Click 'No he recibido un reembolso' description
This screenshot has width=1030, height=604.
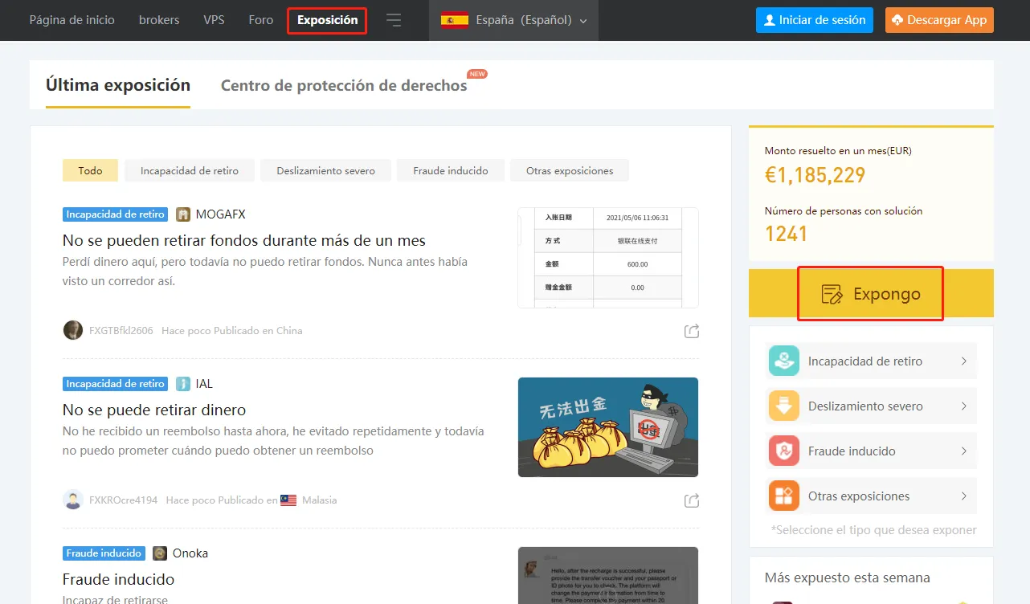tap(273, 441)
